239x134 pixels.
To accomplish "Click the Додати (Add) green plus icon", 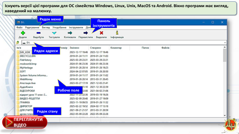I will click(23, 33).
